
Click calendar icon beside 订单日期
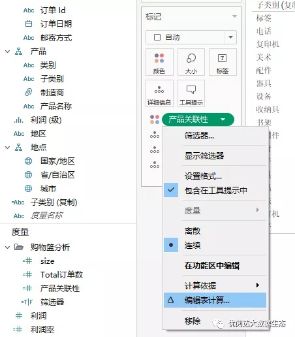click(29, 24)
